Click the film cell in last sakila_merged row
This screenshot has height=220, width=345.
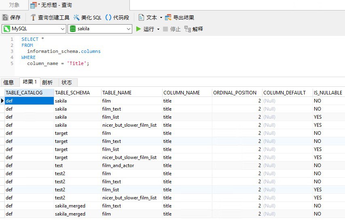point(131,214)
